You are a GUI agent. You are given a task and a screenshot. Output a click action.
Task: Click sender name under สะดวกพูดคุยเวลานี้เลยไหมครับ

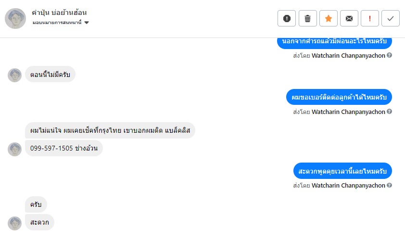point(348,185)
